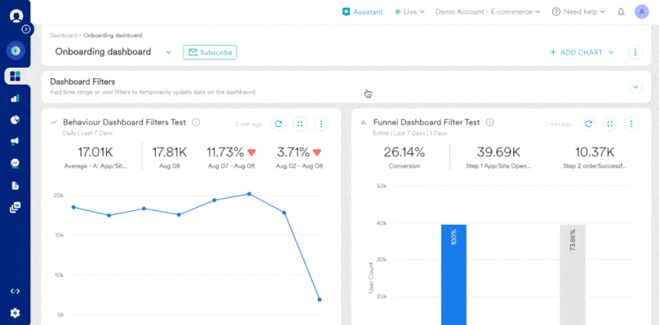
Task: Click the Funnel Dashboard Filter Test title
Action: (427, 122)
